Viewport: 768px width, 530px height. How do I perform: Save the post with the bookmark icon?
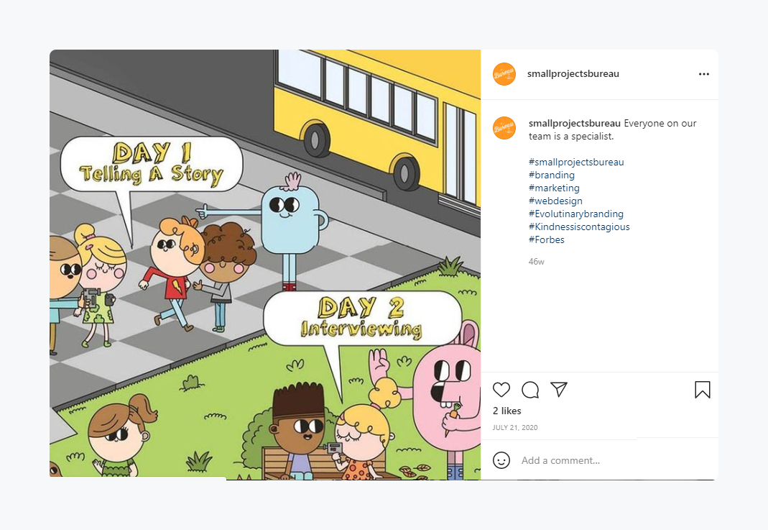pyautogui.click(x=702, y=390)
